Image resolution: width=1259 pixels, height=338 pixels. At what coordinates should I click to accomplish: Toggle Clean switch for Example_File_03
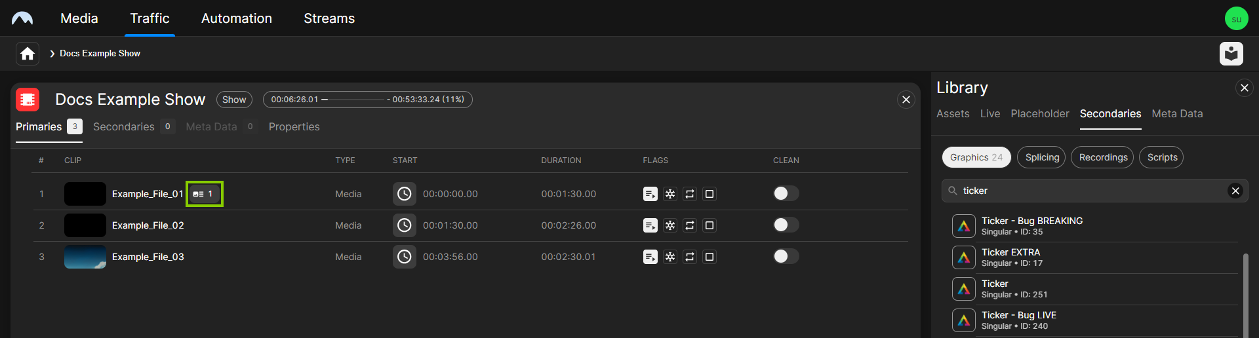(786, 257)
